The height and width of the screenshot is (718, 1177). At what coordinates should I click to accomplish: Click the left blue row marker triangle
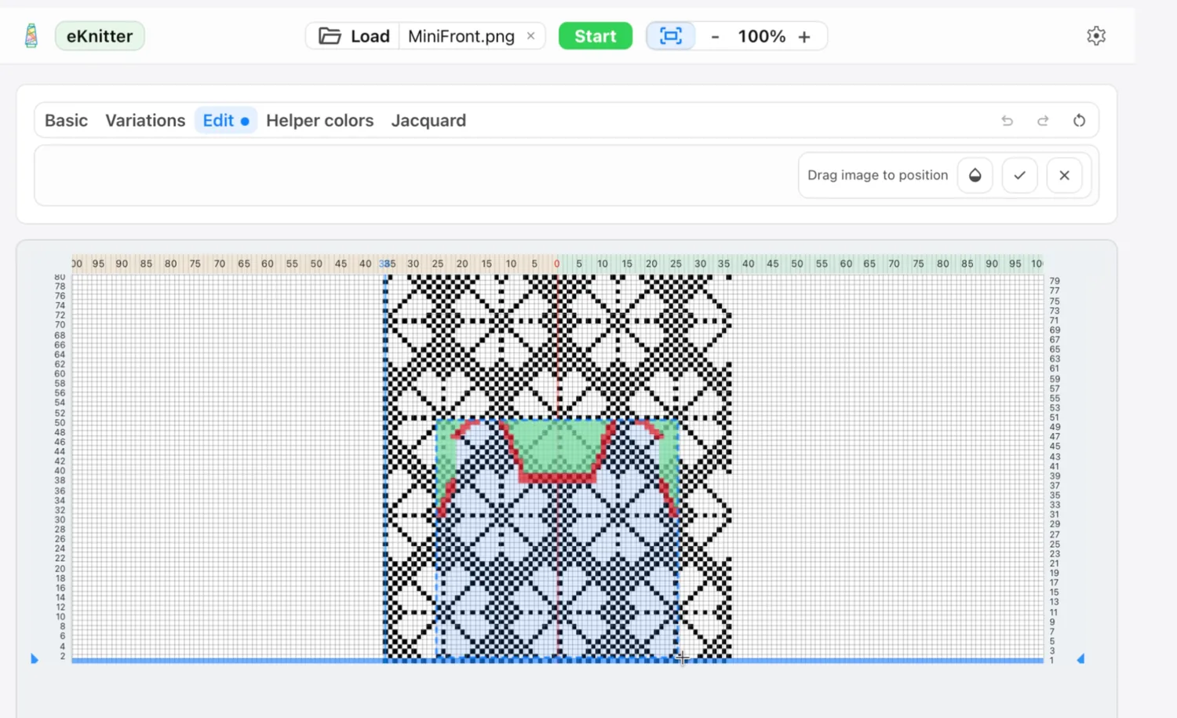coord(35,659)
